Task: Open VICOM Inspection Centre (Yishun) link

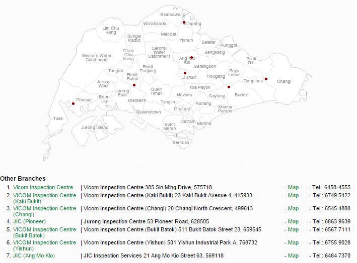Action: click(44, 245)
